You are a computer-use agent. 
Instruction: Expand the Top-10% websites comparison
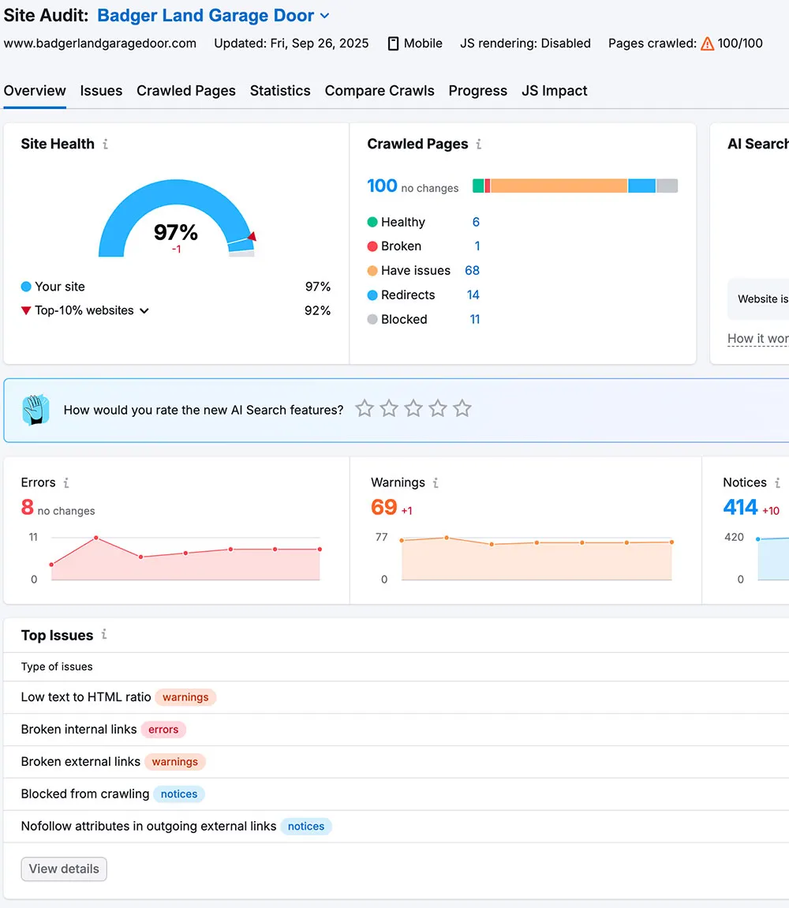pos(144,310)
